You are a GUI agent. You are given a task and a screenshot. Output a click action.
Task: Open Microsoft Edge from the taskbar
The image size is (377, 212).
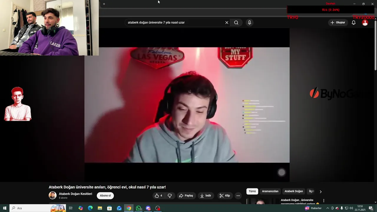pyautogui.click(x=90, y=208)
